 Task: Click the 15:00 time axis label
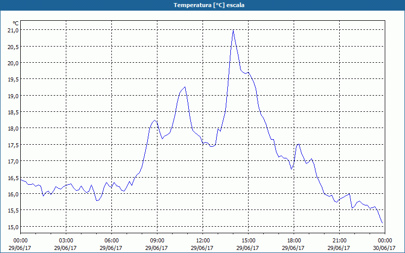[x=248, y=241]
